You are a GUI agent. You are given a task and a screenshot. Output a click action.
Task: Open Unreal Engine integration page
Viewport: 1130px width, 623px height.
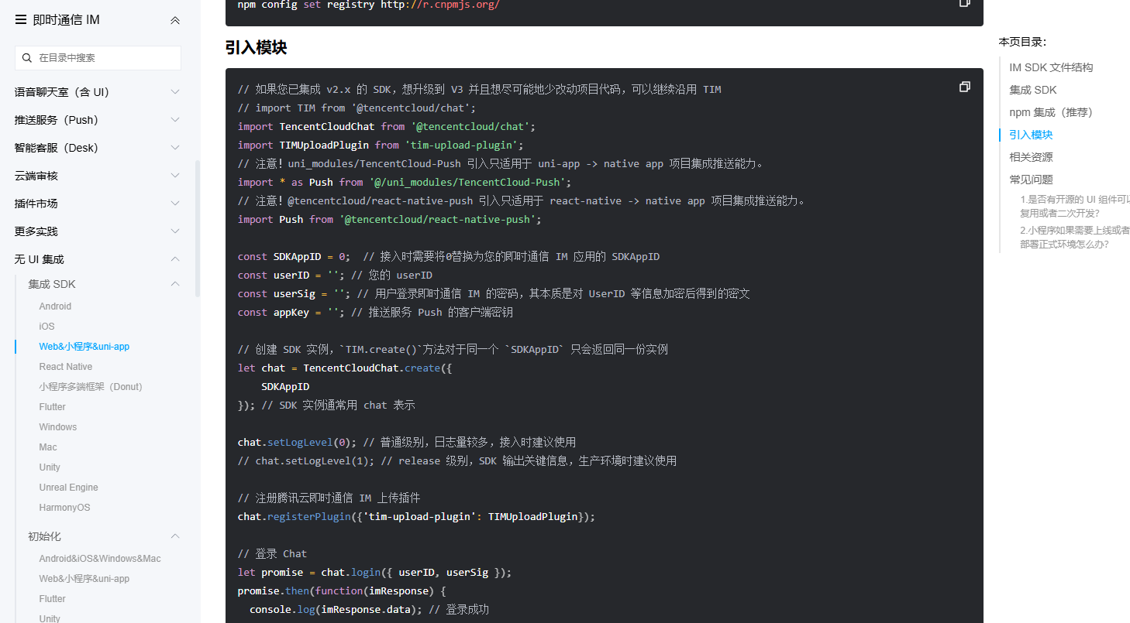[69, 488]
